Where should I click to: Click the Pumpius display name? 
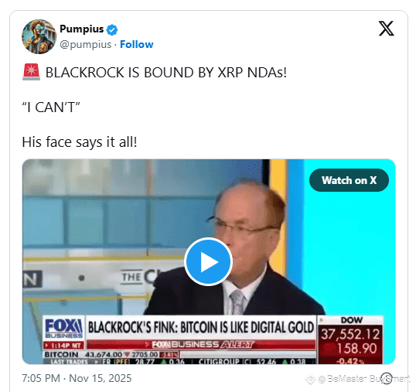(82, 29)
